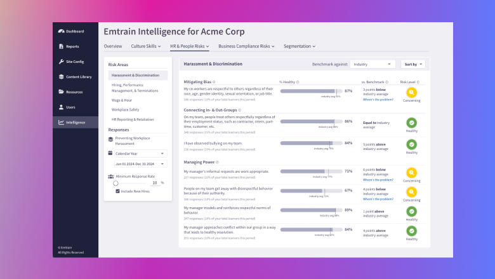Go to Dashboard in the sidebar

pos(75,31)
